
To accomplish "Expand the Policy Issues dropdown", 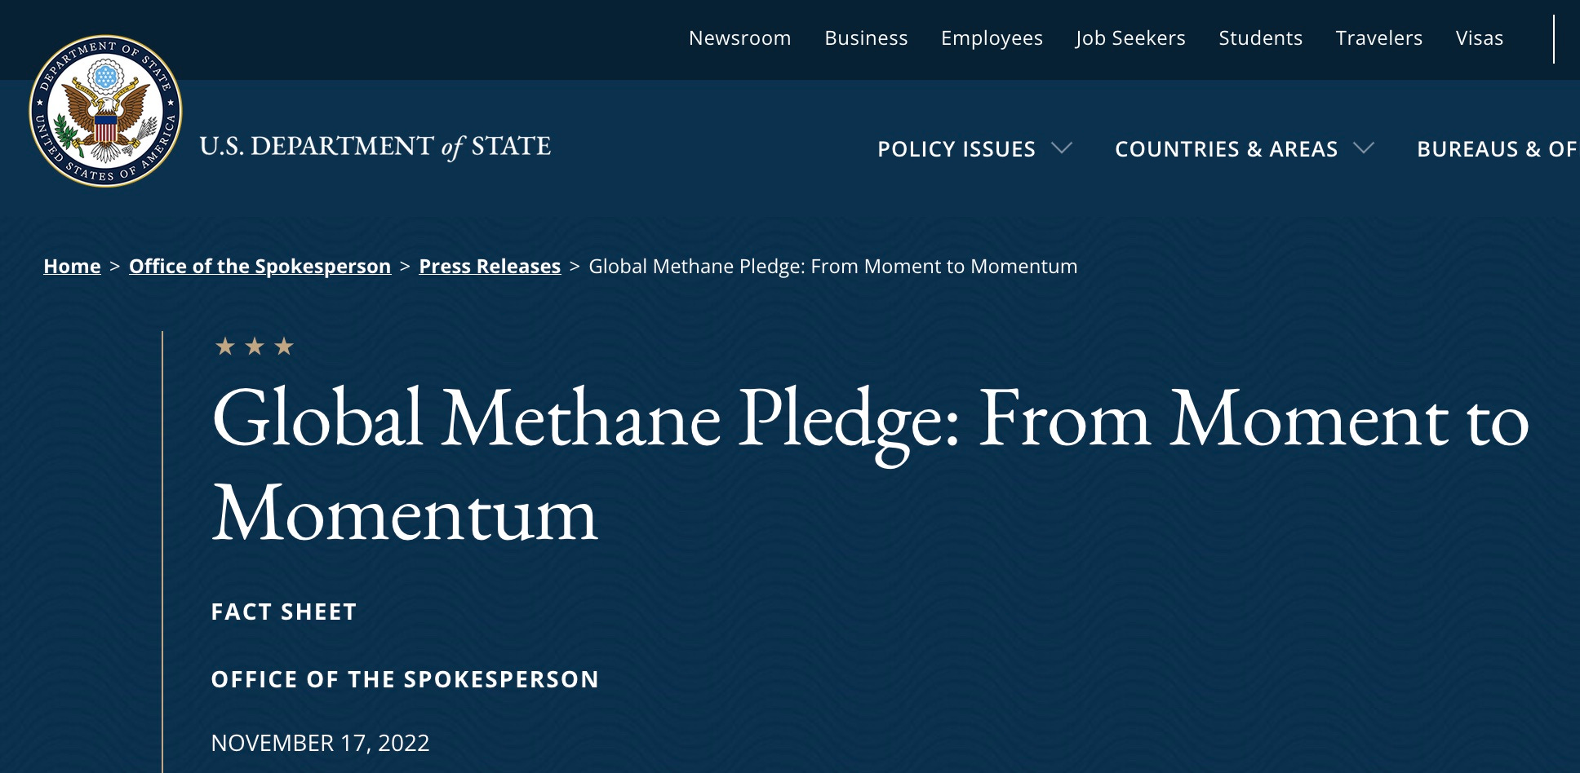I will click(x=956, y=148).
